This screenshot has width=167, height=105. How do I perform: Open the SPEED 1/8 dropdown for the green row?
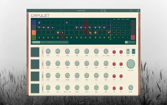pyautogui.click(x=118, y=37)
